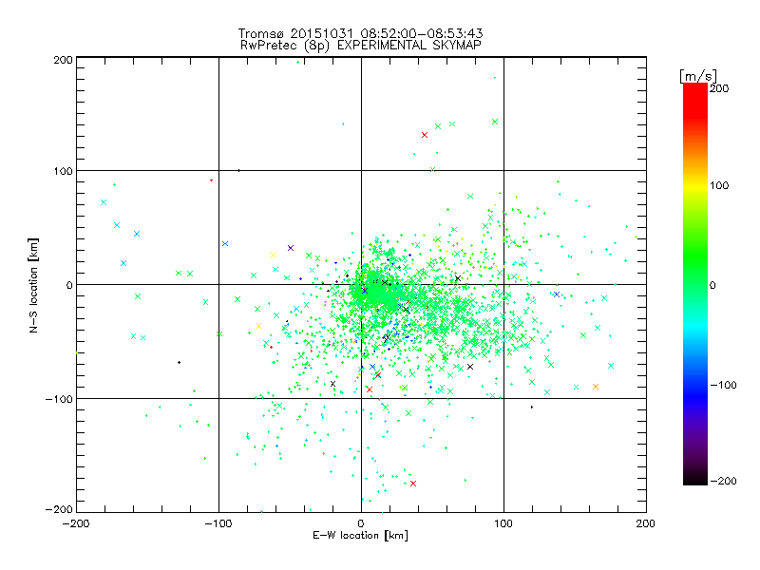Click the y-axis tick label '-100'

(59, 399)
